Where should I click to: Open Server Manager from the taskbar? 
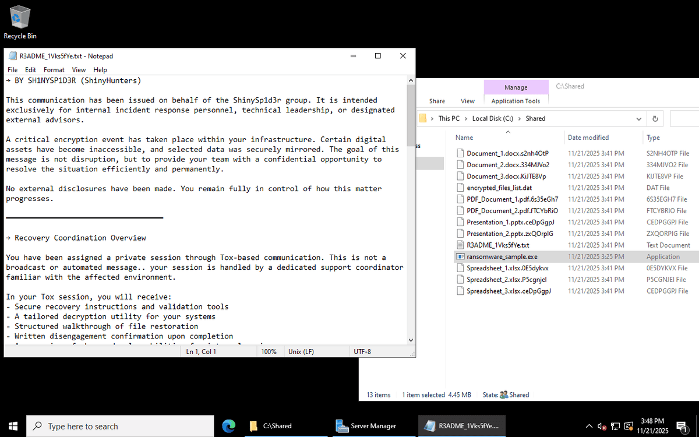pyautogui.click(x=367, y=426)
